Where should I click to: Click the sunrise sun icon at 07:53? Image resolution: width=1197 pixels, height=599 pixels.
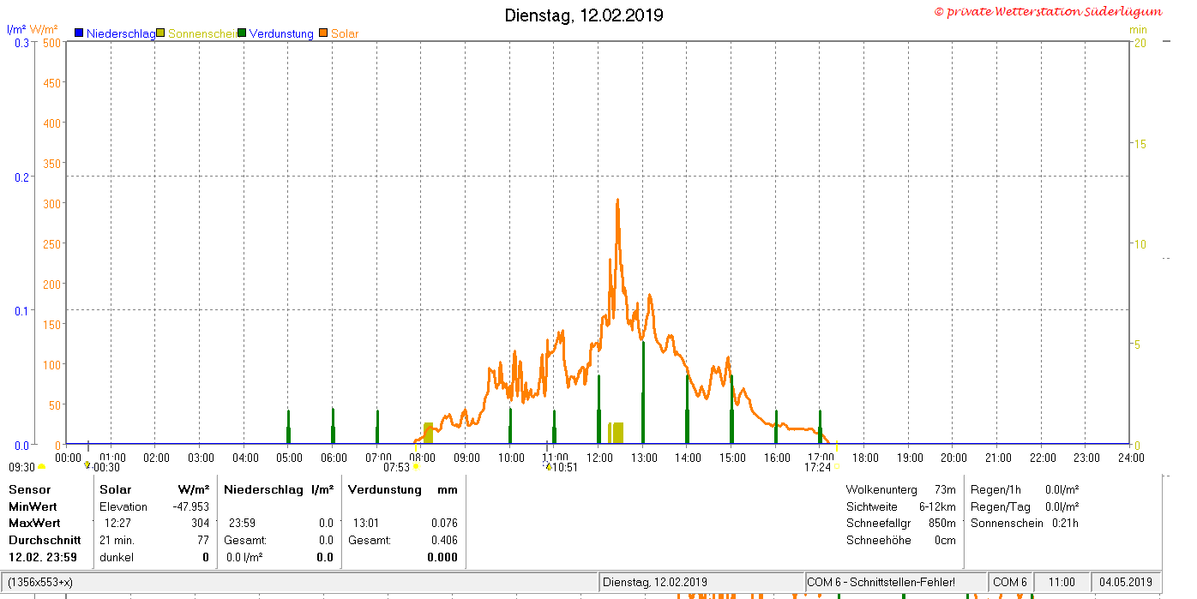click(x=416, y=467)
